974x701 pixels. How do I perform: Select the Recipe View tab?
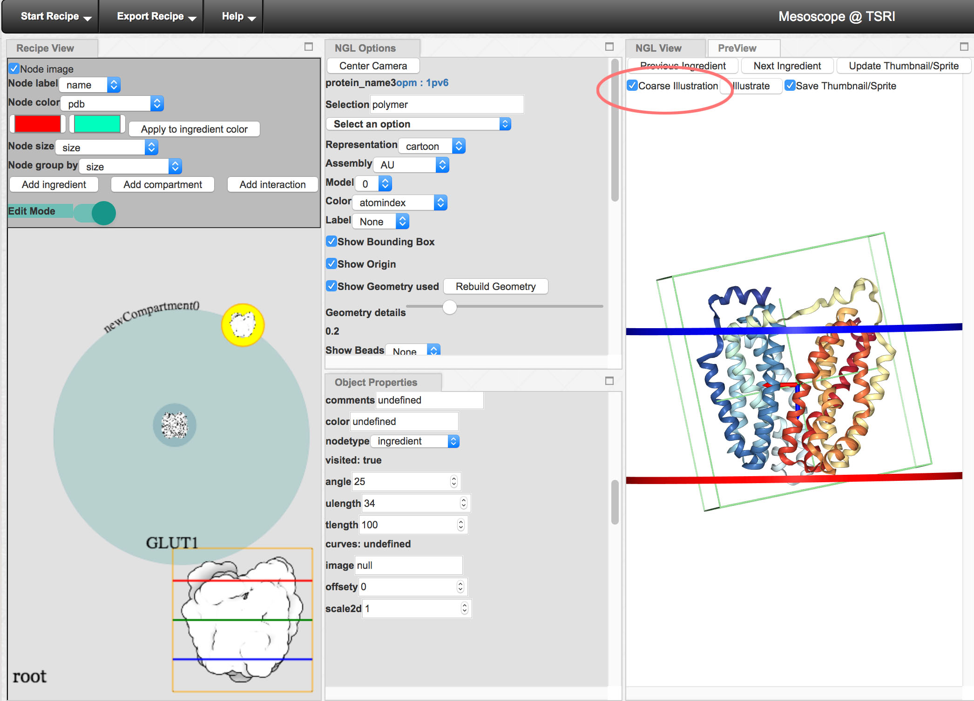(52, 48)
